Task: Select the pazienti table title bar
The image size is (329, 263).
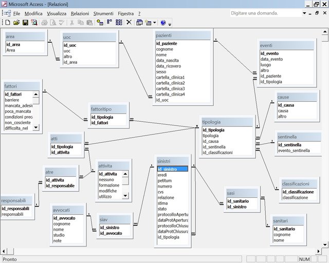Action: [x=183, y=35]
